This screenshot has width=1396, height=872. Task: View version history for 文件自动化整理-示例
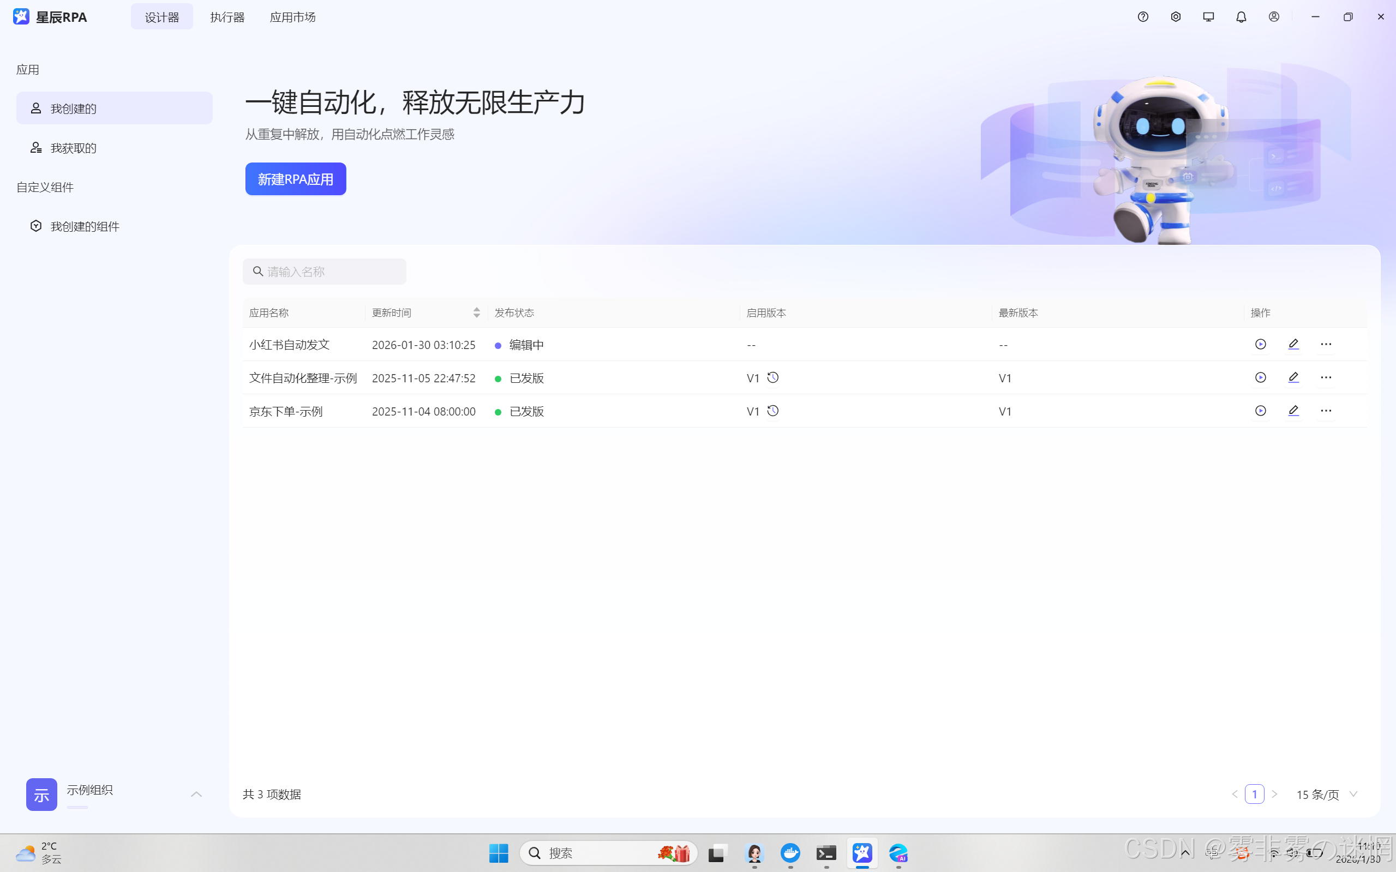pos(773,378)
